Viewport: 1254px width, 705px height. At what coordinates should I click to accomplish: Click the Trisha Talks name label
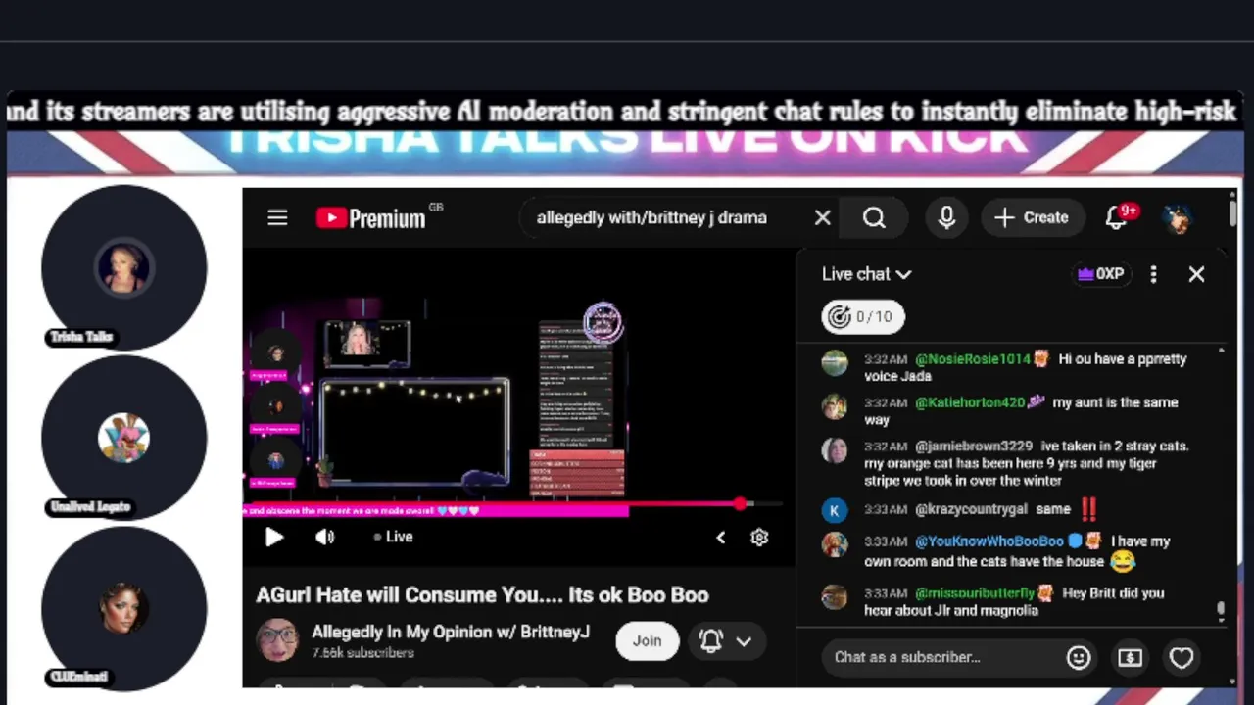[x=81, y=337]
